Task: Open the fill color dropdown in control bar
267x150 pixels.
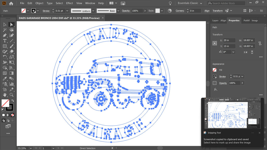Action: (28, 11)
